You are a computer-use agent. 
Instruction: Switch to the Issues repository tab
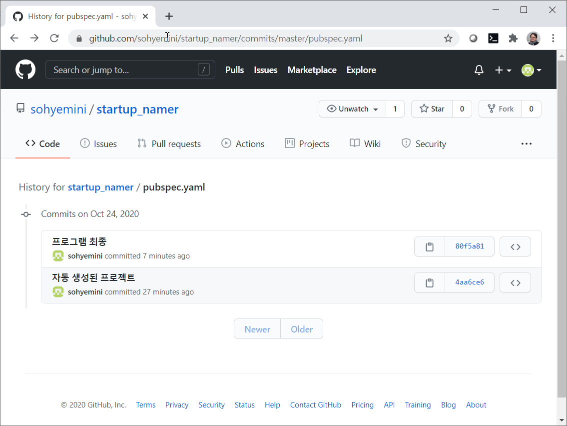(x=98, y=143)
